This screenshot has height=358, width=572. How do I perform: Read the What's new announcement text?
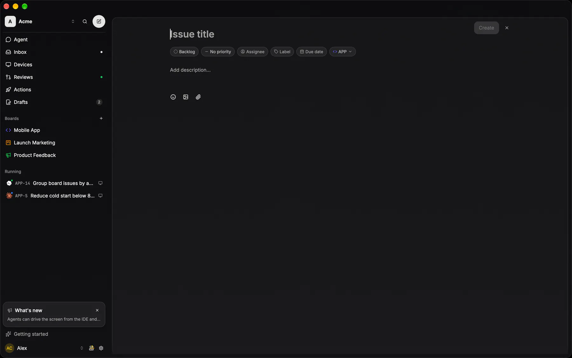(54, 319)
